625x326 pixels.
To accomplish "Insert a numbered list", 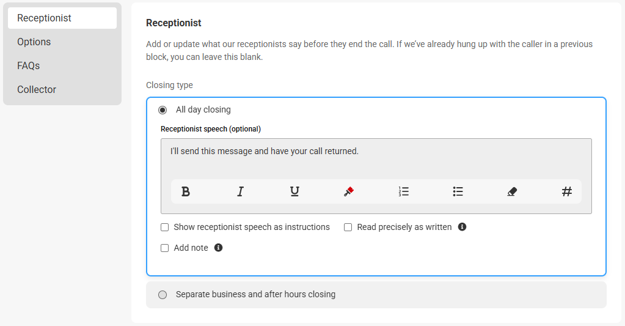I will pos(403,191).
